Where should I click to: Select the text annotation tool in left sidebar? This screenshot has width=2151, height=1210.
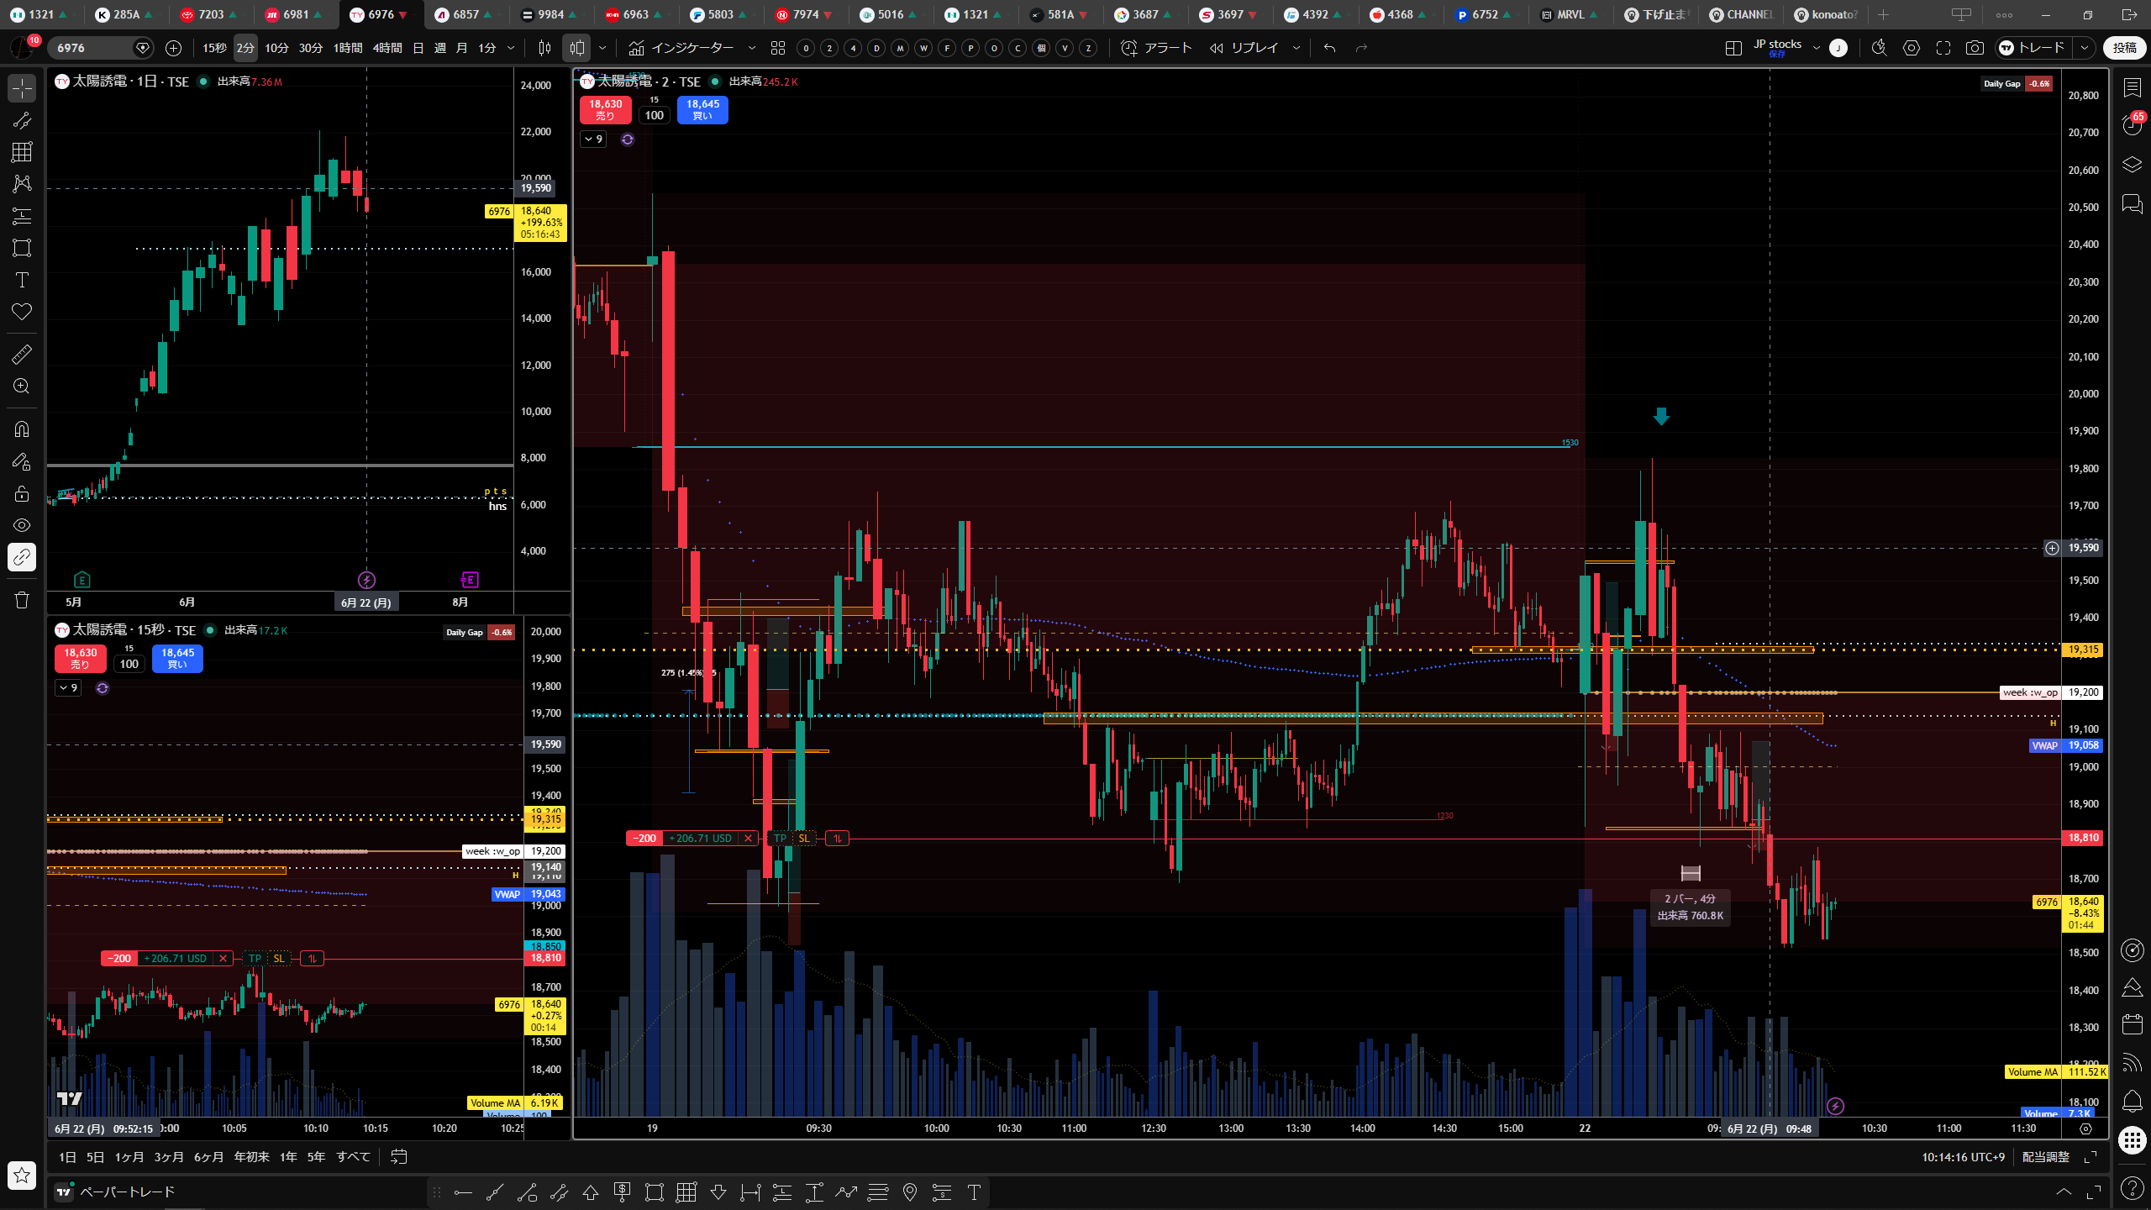click(22, 280)
